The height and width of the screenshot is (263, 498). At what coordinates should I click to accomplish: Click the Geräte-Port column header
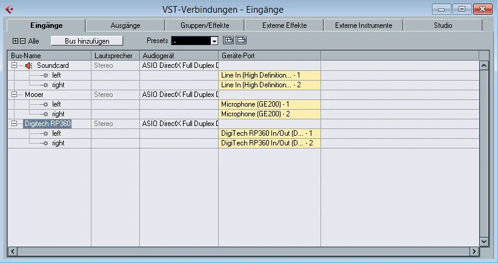coord(270,56)
